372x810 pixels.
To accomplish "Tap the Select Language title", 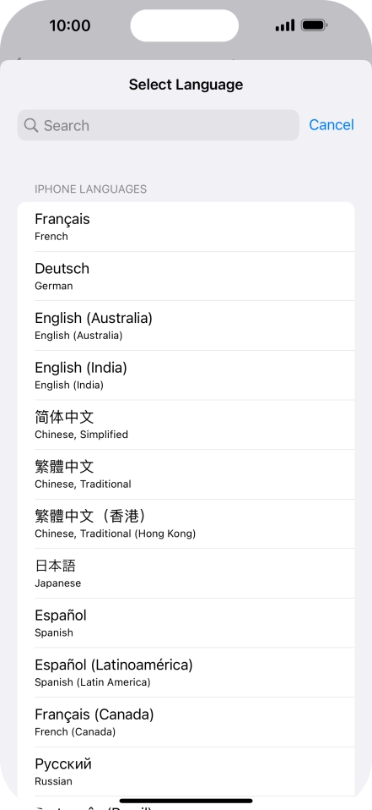I will point(186,85).
